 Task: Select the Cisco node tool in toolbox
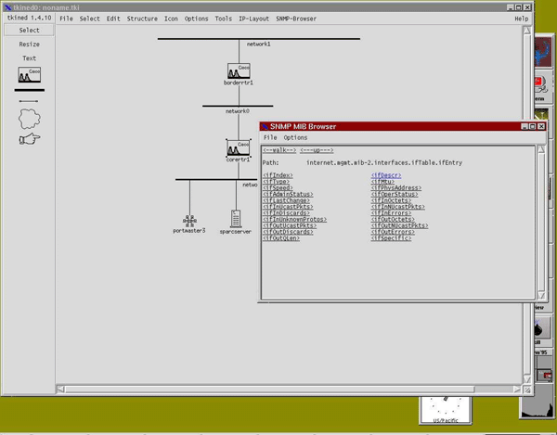(x=29, y=76)
